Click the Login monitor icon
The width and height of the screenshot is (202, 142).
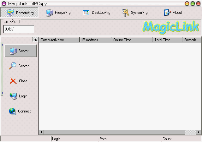tap(13, 96)
